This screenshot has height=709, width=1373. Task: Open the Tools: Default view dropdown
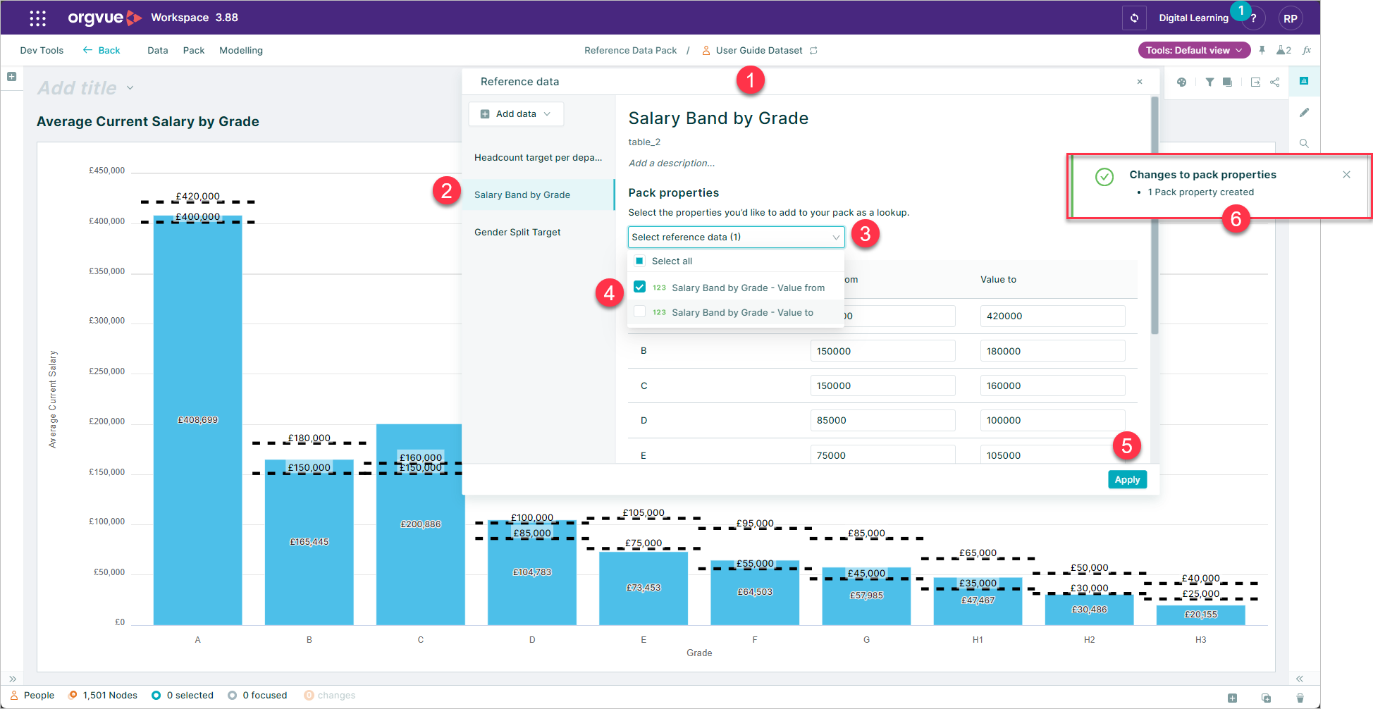[1194, 50]
